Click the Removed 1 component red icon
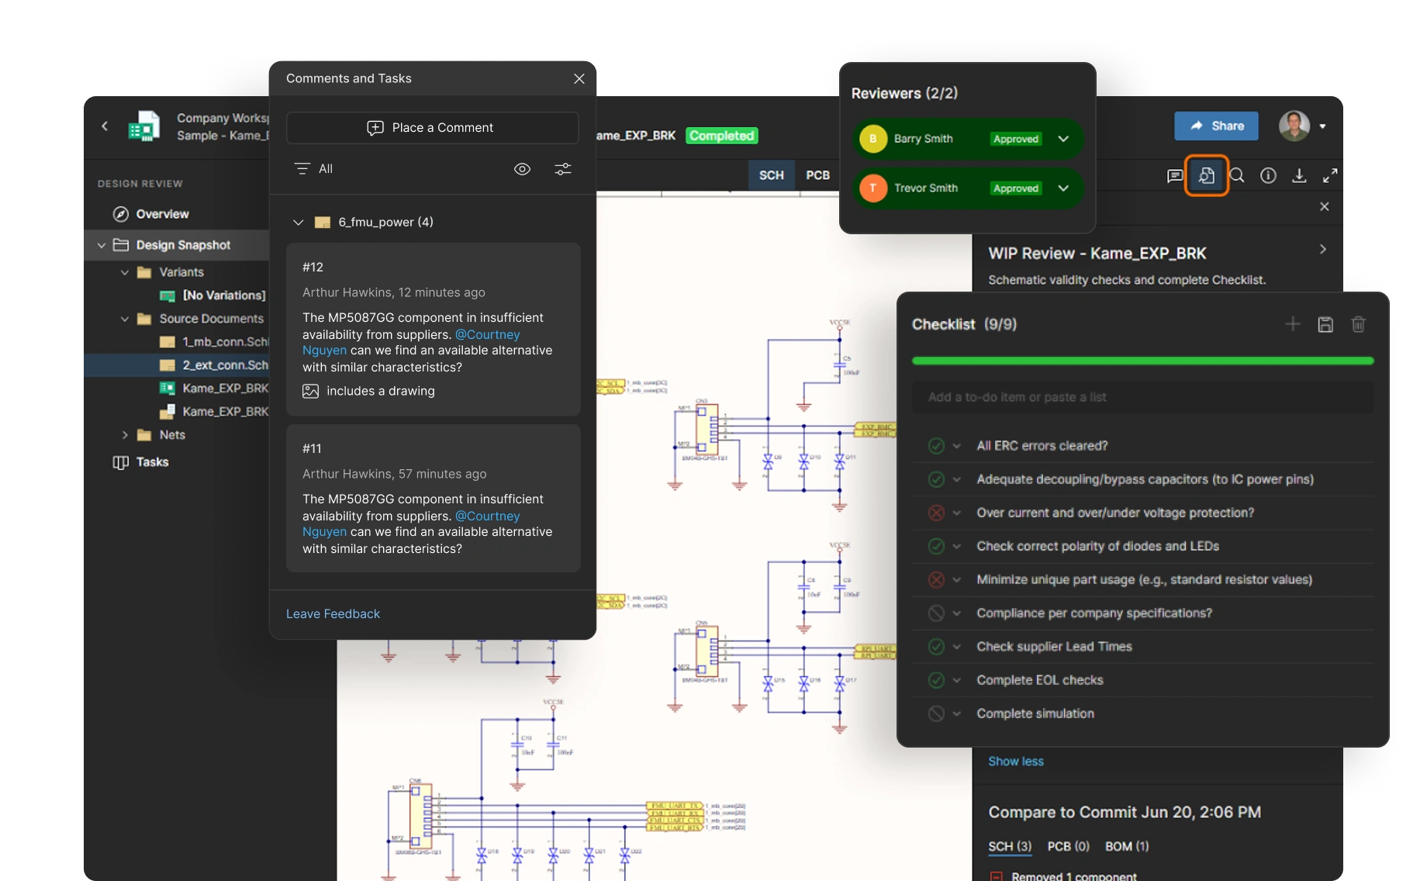1427x881 pixels. [997, 876]
